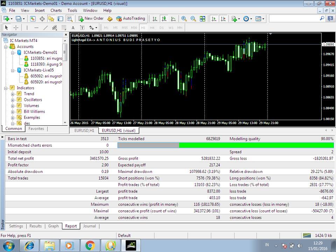Open the Periods dropdown arrow
The height and width of the screenshot is (252, 336).
pyautogui.click(x=251, y=19)
